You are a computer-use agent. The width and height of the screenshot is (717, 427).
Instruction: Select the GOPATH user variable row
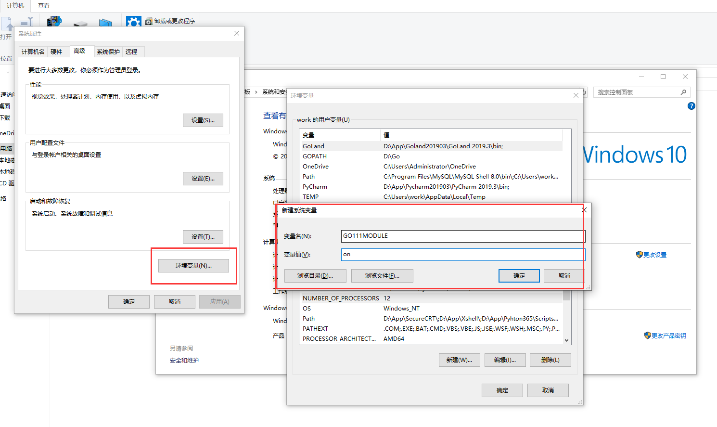point(431,156)
